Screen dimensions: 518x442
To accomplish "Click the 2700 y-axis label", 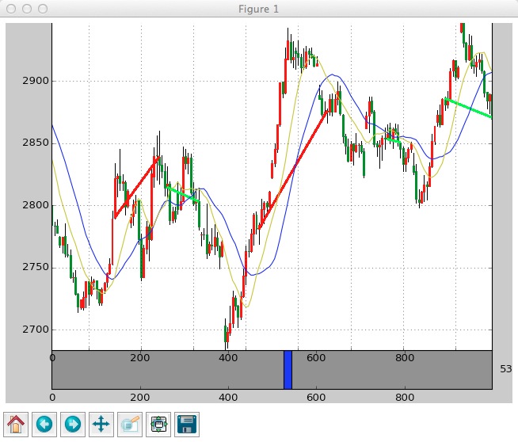I will pyautogui.click(x=36, y=330).
